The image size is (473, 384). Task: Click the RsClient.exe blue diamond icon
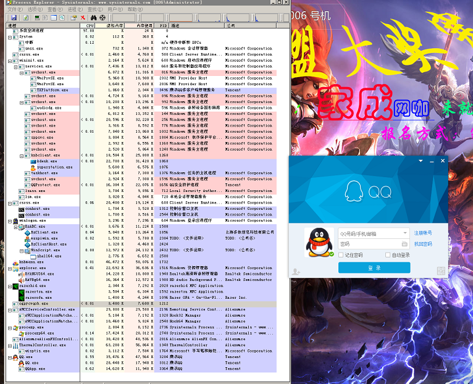27,233
